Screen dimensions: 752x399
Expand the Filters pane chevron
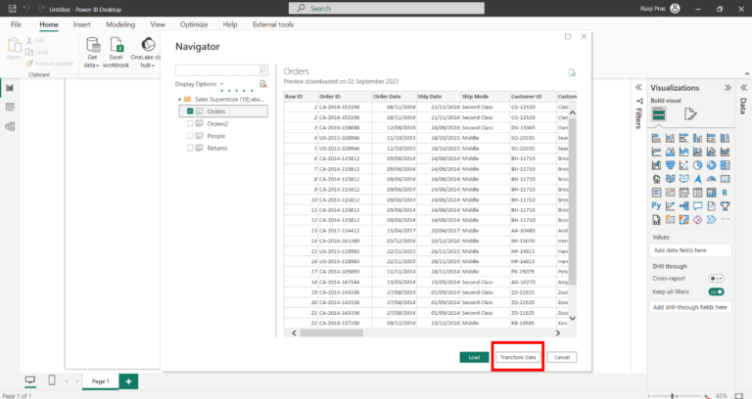(638, 87)
